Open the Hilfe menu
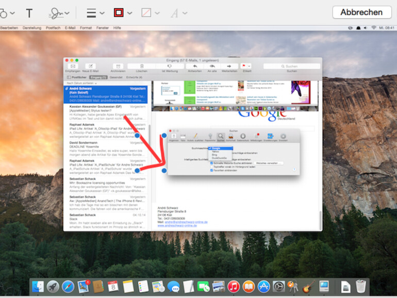The image size is (397, 298). click(117, 28)
